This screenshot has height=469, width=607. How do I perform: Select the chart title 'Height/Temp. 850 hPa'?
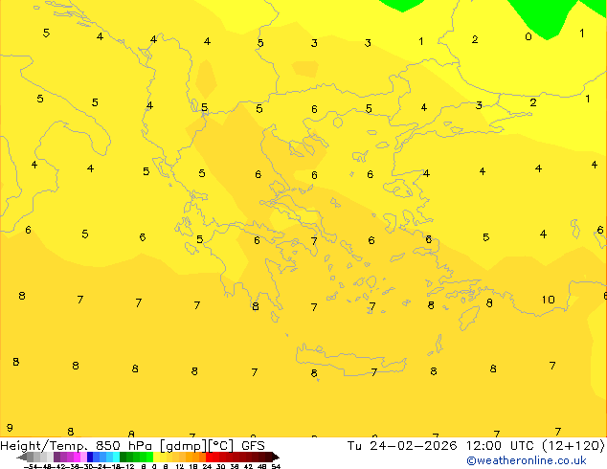point(76,446)
